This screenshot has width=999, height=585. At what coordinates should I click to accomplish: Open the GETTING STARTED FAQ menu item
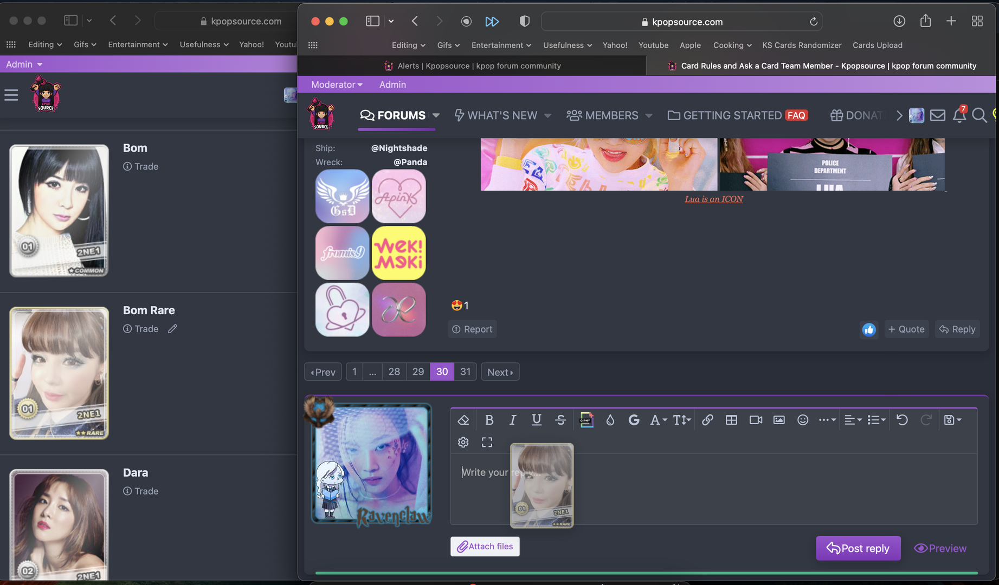click(738, 115)
